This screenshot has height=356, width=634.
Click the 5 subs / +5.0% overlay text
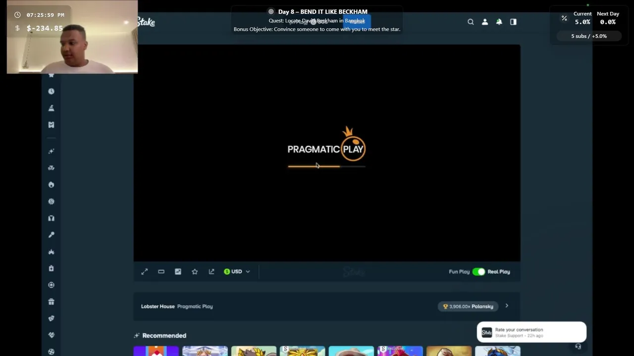click(589, 36)
